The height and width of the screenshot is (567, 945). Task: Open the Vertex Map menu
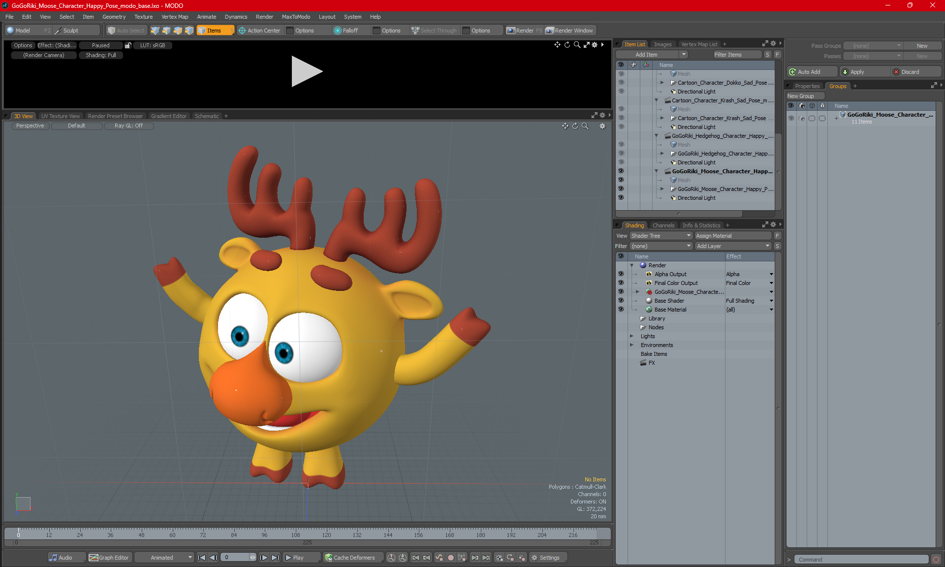click(175, 17)
